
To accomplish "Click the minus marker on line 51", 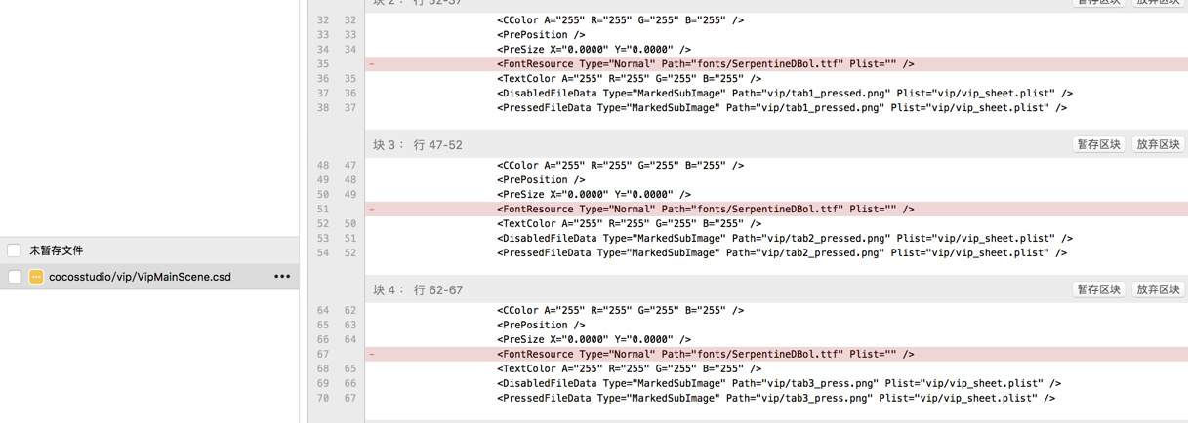I will (x=372, y=209).
